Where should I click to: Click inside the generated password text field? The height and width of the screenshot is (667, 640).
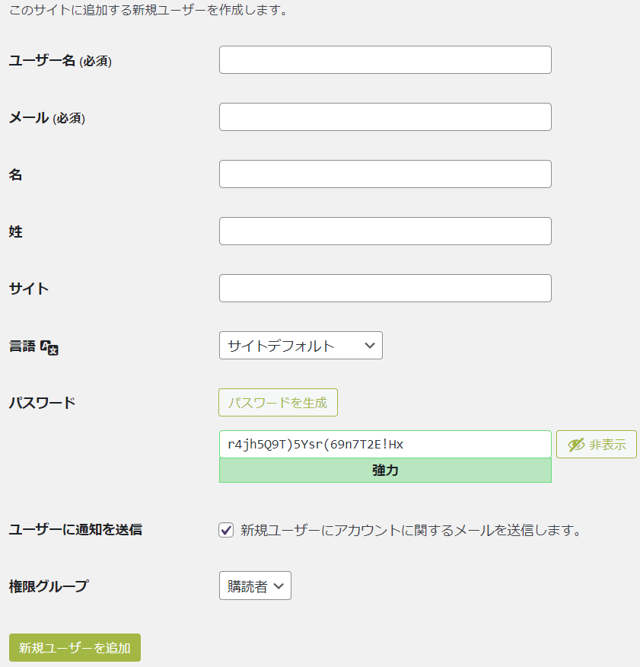[x=385, y=445]
